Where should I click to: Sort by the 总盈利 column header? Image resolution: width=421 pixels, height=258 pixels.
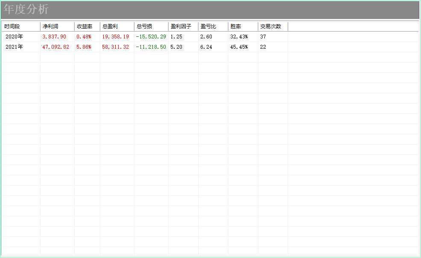(117, 26)
